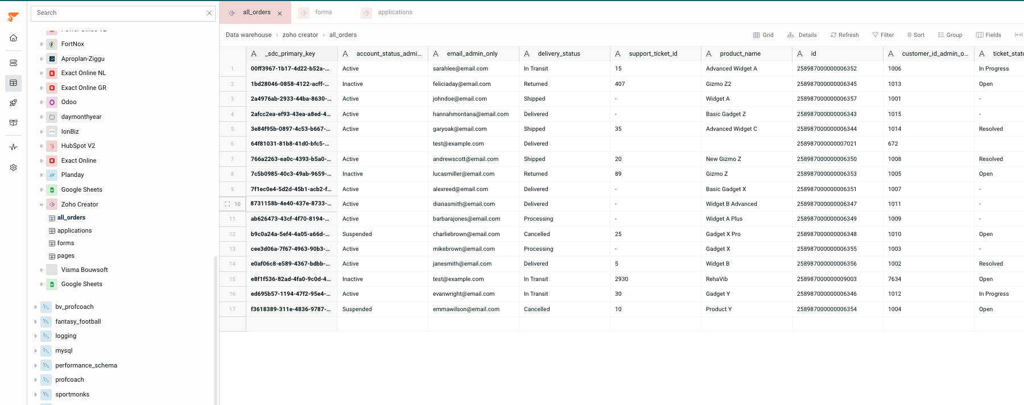Click the Data warehouse breadcrumb
Image resolution: width=1024 pixels, height=405 pixels.
pyautogui.click(x=249, y=35)
